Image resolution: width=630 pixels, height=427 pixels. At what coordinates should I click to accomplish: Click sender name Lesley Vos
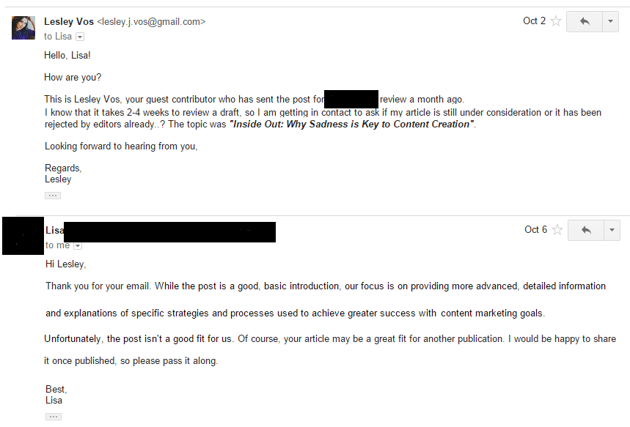pyautogui.click(x=69, y=21)
